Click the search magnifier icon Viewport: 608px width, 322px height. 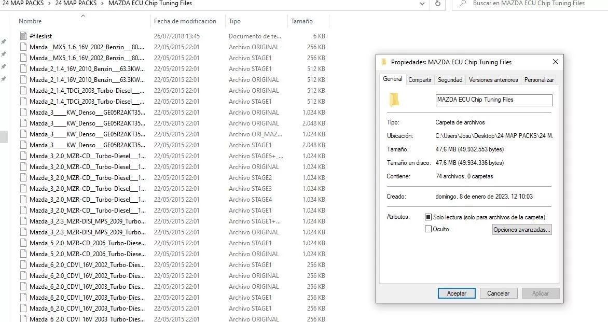[463, 3]
